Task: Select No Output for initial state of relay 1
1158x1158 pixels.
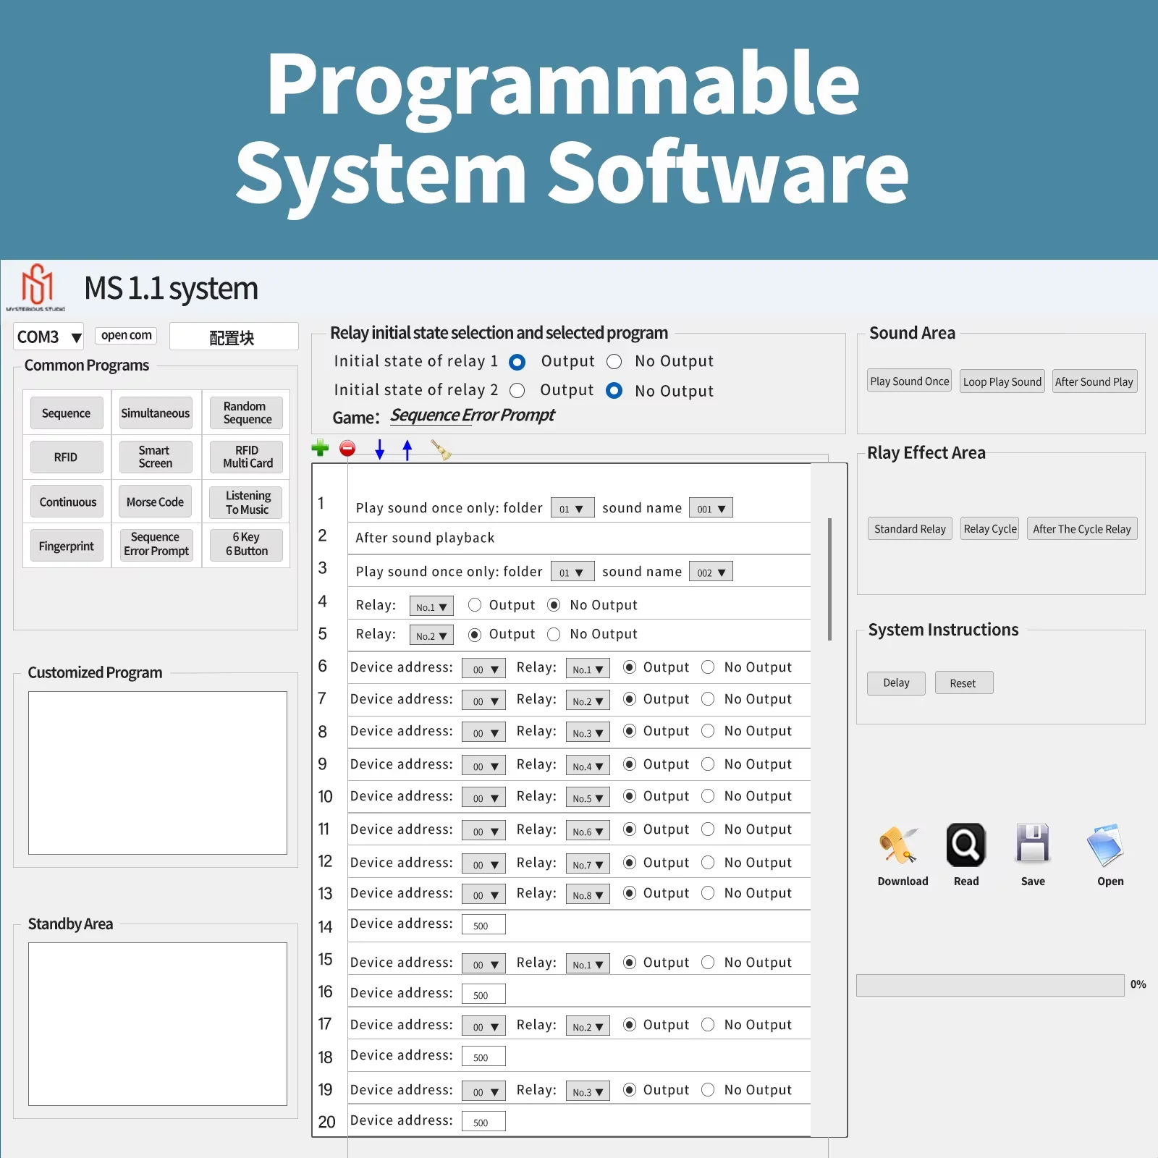Action: click(x=614, y=362)
